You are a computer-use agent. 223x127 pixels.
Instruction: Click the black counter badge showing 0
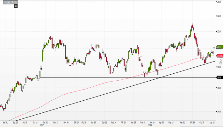(15, 6)
